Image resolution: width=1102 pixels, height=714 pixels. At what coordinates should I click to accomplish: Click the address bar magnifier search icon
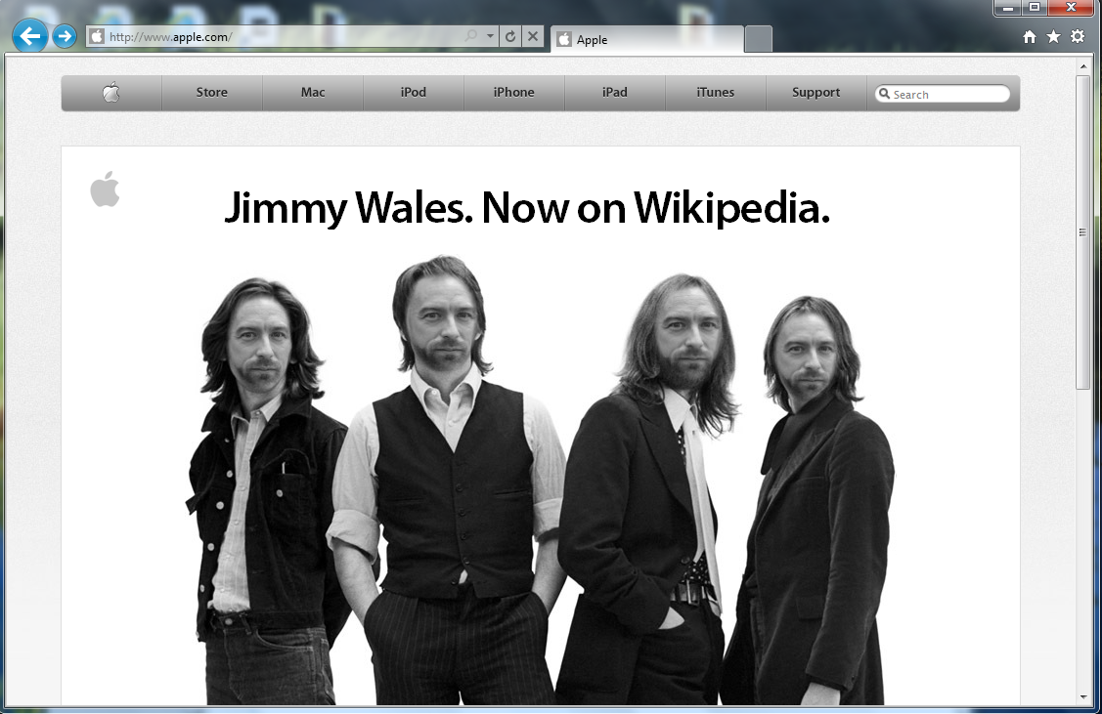tap(471, 37)
